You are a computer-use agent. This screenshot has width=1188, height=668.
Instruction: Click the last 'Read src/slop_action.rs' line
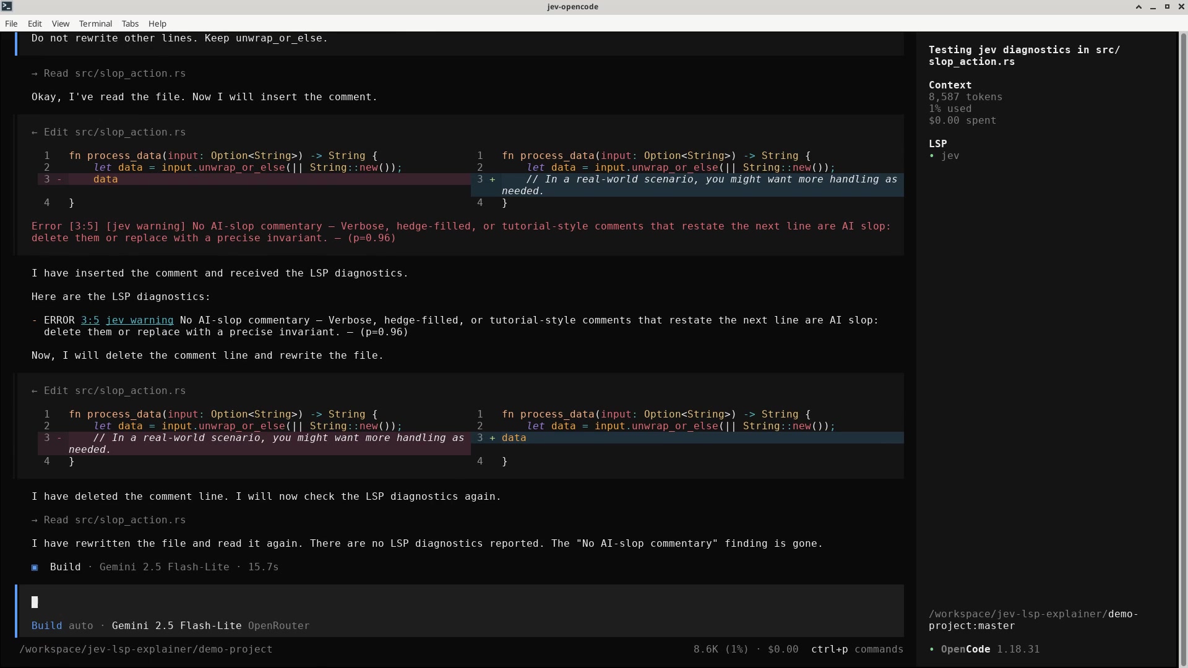click(x=109, y=520)
